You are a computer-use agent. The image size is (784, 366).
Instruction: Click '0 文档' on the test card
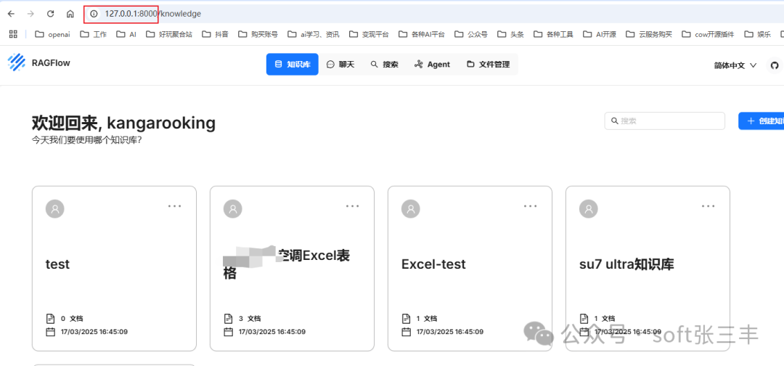(72, 319)
